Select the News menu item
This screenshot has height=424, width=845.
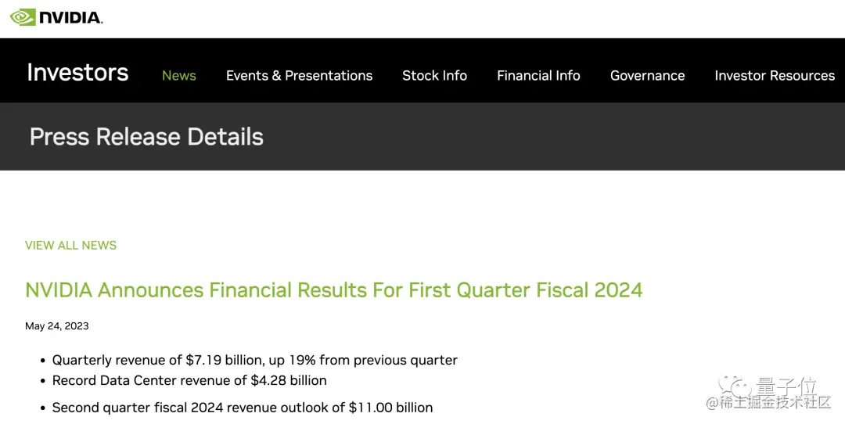coord(178,76)
